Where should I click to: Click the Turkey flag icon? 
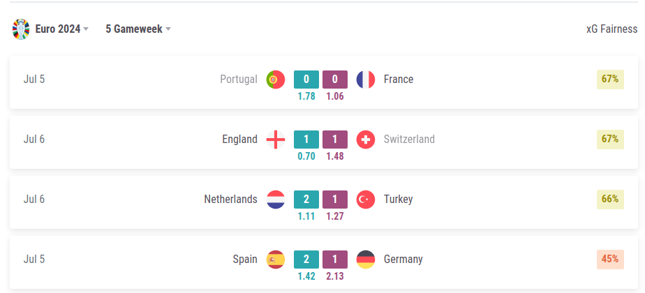[366, 200]
